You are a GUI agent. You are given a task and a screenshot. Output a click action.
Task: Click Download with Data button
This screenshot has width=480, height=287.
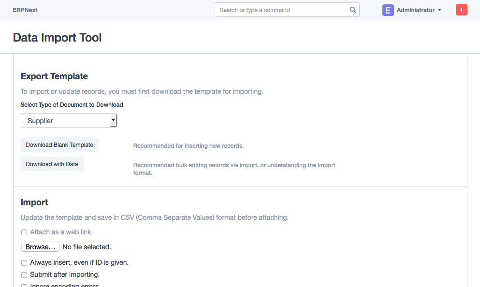point(52,164)
